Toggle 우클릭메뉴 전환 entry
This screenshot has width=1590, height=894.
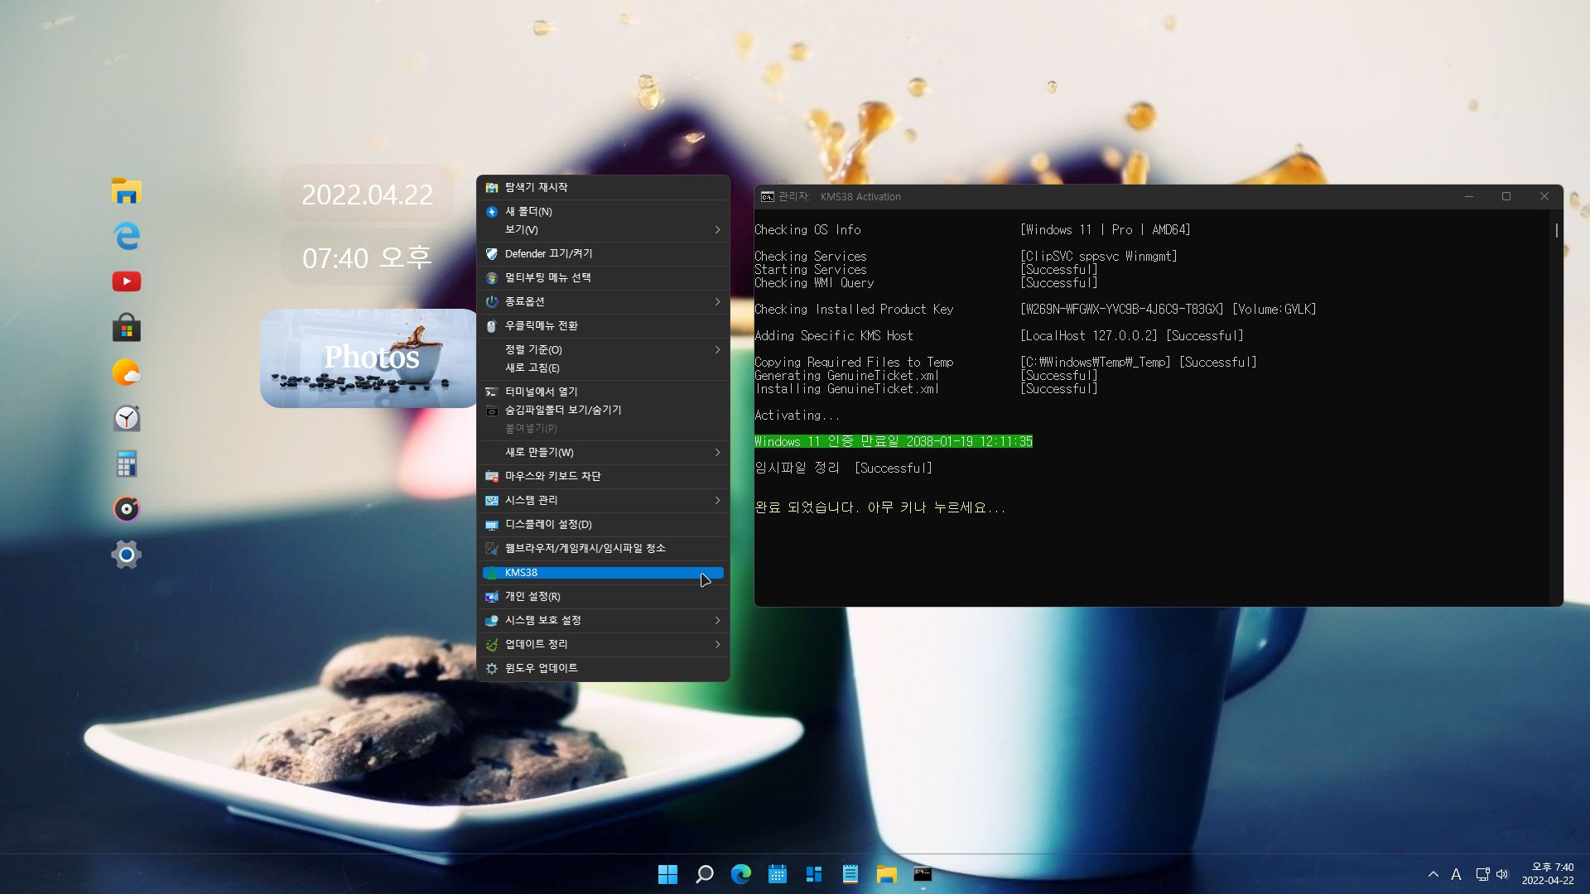tap(604, 326)
